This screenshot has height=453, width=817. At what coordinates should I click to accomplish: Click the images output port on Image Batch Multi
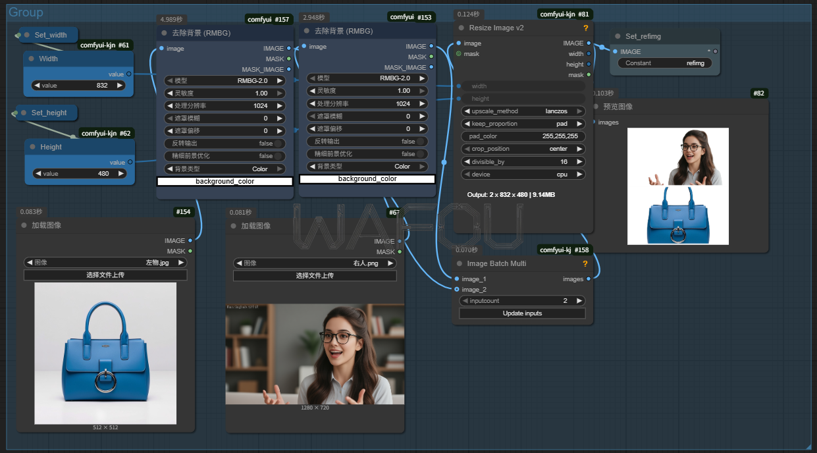[589, 279]
